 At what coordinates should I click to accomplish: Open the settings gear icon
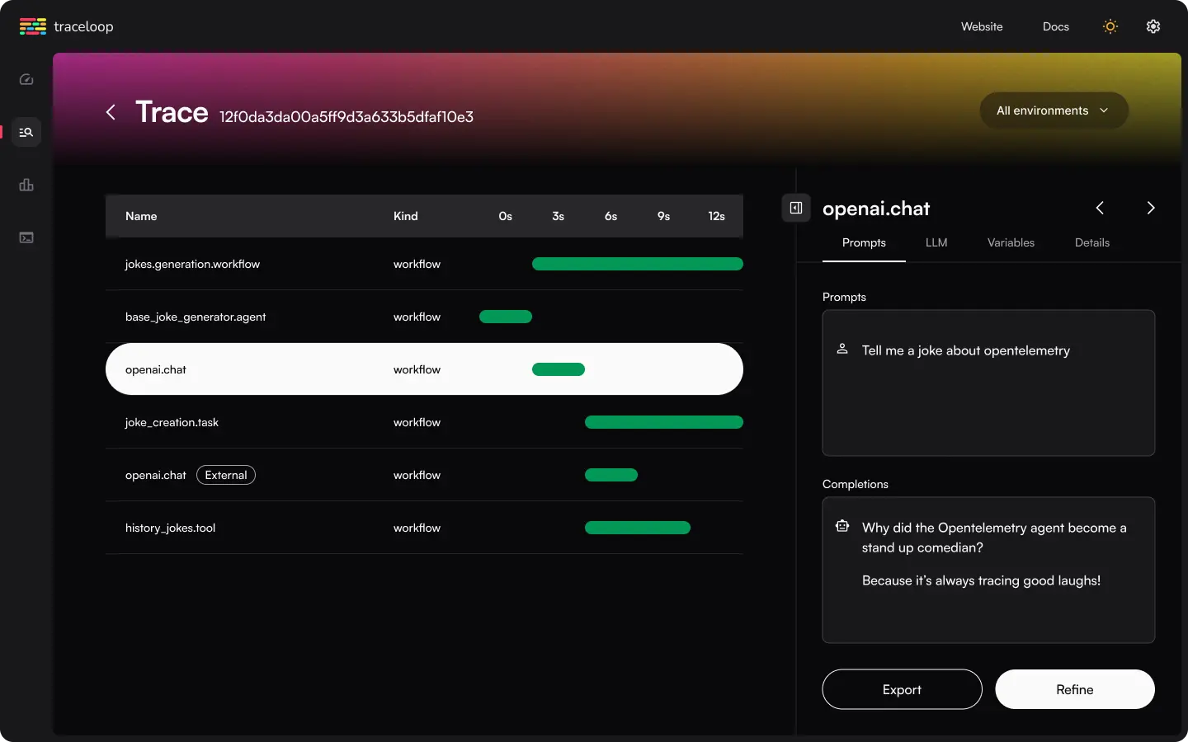1153,26
